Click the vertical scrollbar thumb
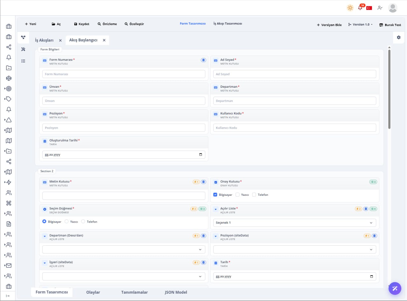Viewport: 407px width, 301px height. click(389, 89)
